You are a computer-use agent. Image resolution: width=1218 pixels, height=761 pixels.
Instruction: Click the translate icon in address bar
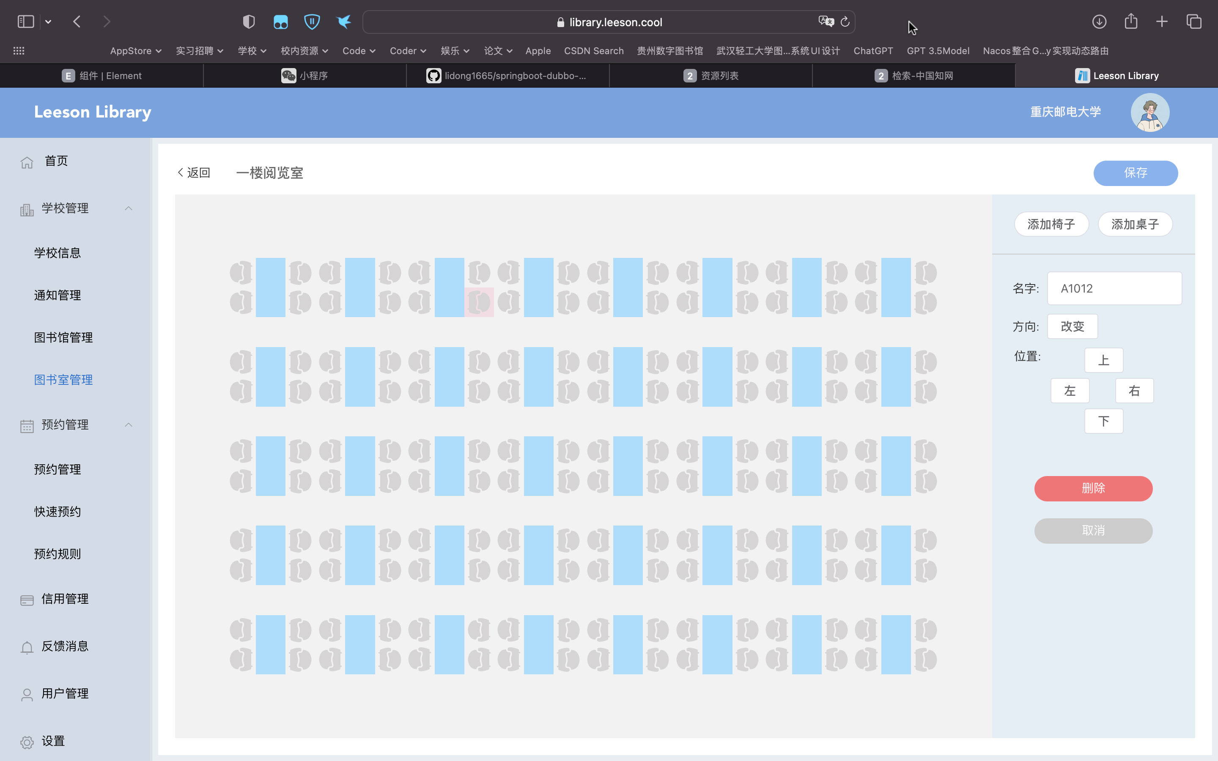[x=826, y=22]
